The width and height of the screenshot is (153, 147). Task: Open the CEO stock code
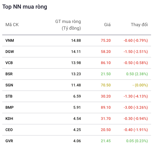(9, 130)
